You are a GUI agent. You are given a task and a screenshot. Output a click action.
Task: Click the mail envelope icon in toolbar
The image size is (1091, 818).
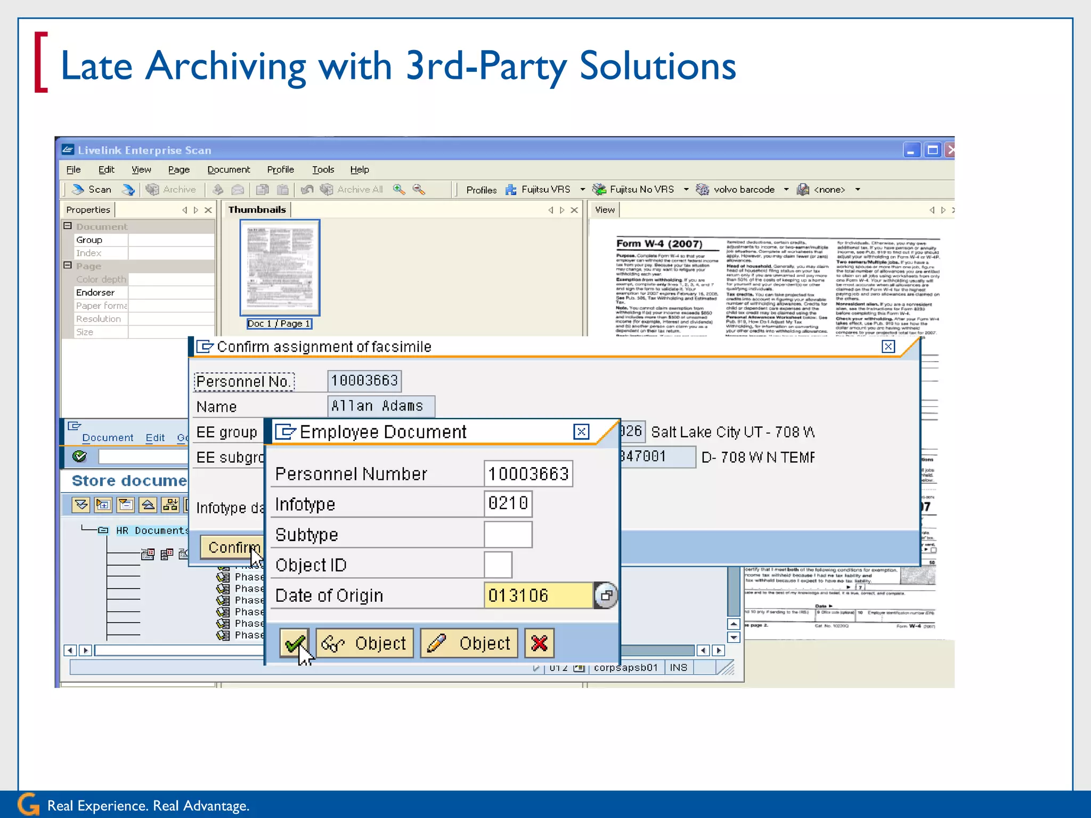point(238,190)
